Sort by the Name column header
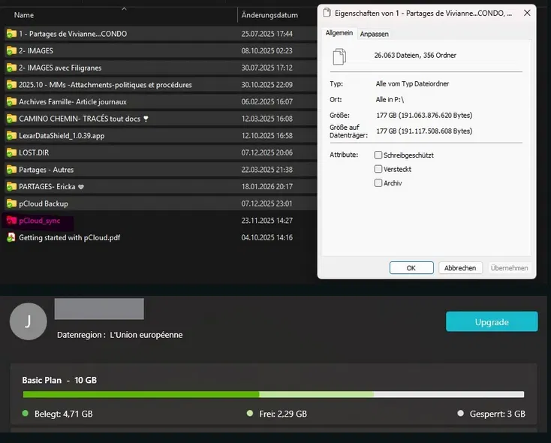The height and width of the screenshot is (443, 551). (x=24, y=15)
